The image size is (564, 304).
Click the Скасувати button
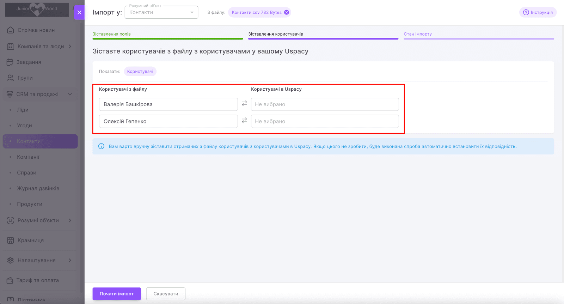(166, 294)
